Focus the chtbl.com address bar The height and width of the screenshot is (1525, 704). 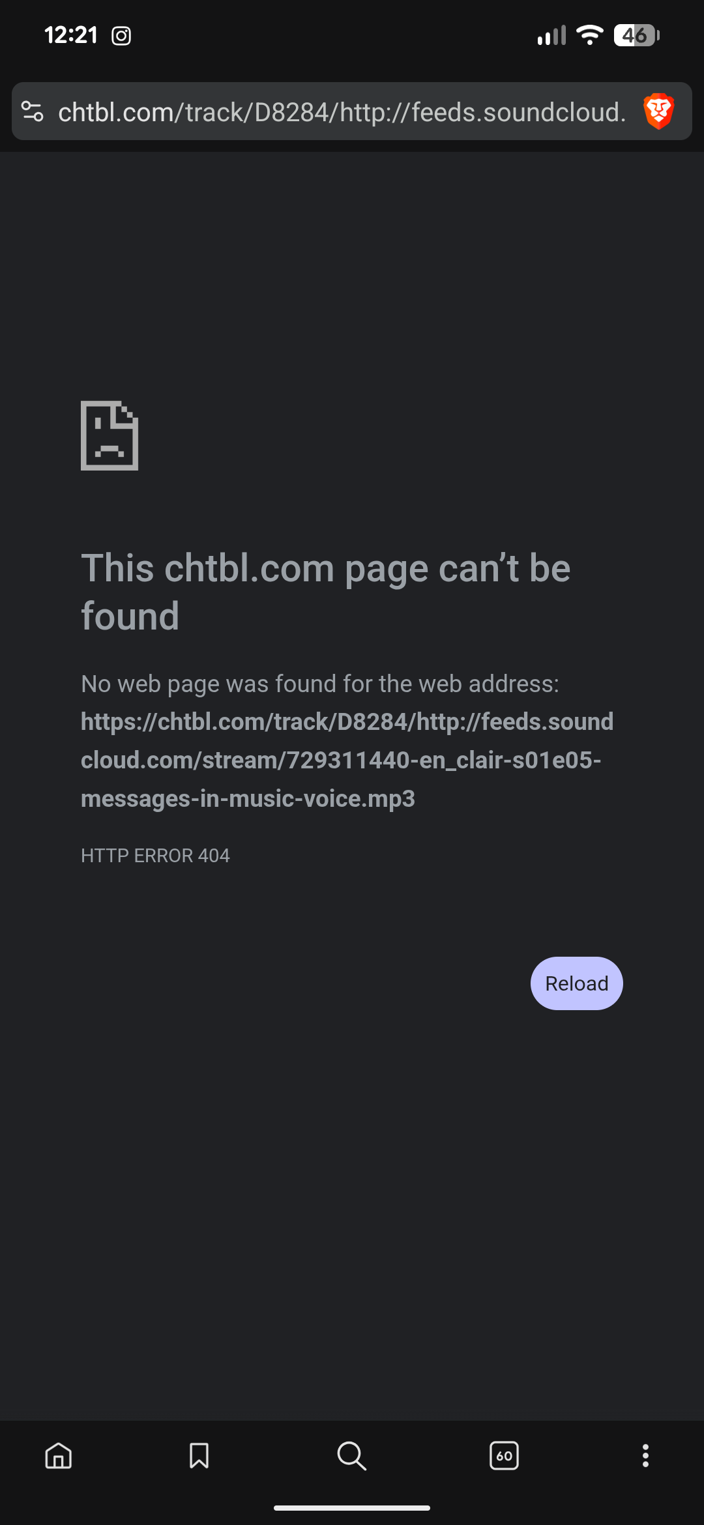click(342, 112)
